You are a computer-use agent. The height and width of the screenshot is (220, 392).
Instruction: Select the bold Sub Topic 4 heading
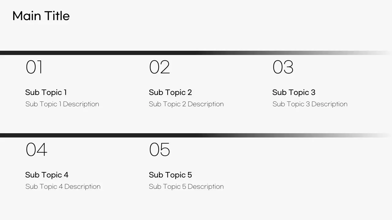[x=47, y=175]
